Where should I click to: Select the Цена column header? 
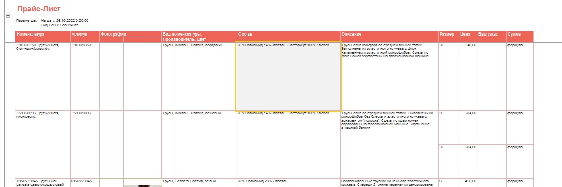468,37
